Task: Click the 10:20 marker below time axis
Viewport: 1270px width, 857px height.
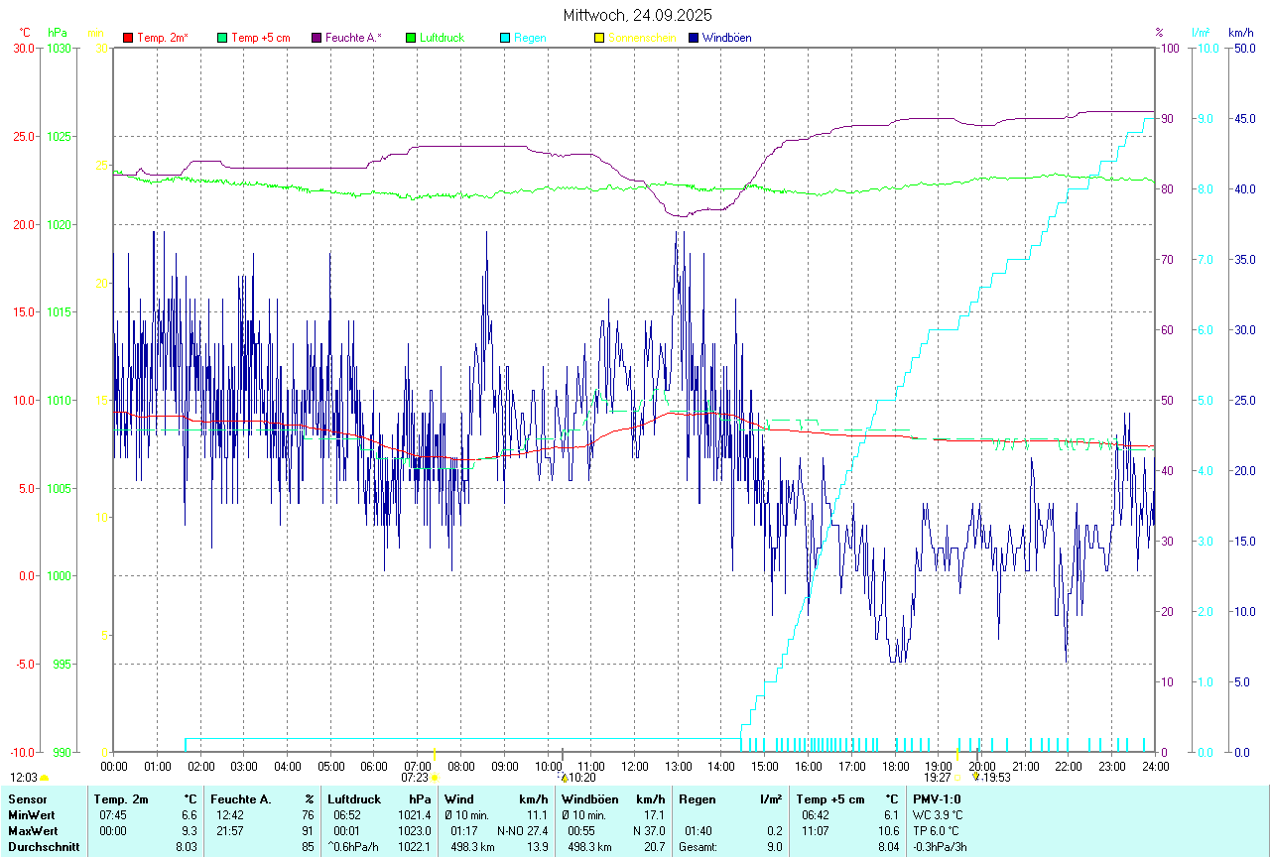Action: (580, 778)
